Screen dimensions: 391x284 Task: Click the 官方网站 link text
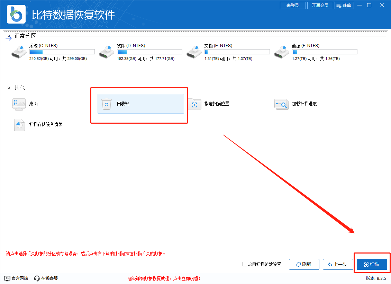tap(20, 278)
